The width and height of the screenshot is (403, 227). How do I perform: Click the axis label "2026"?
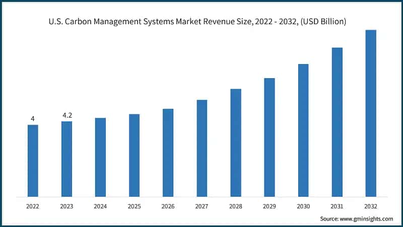(x=168, y=206)
